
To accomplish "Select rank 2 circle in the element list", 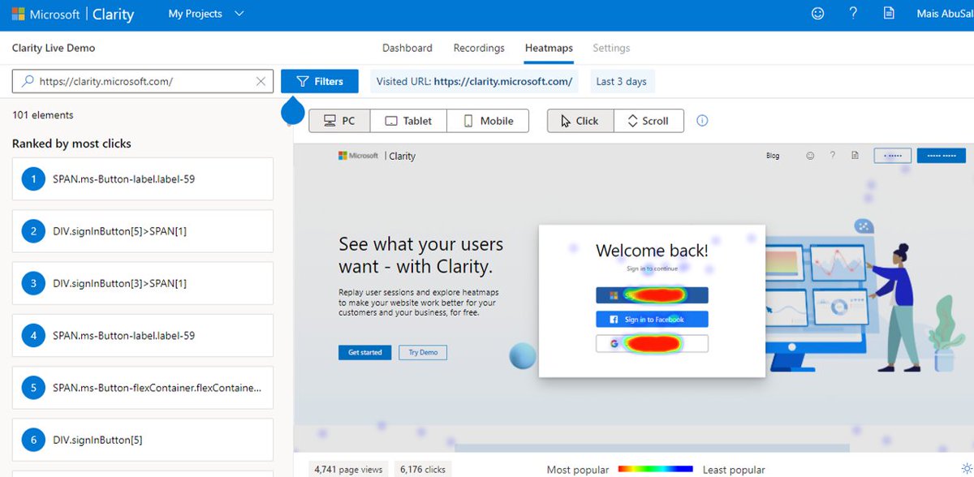I will point(33,231).
